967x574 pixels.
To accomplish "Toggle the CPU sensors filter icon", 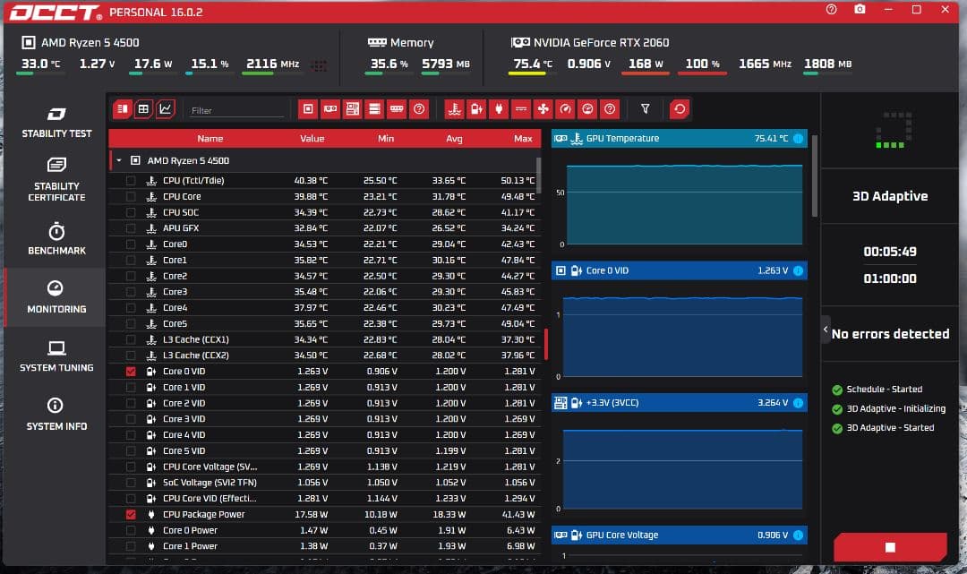I will [x=308, y=109].
